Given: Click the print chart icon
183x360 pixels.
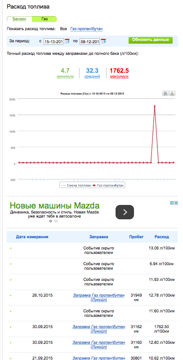Looking at the screenshot, I should [165, 93].
